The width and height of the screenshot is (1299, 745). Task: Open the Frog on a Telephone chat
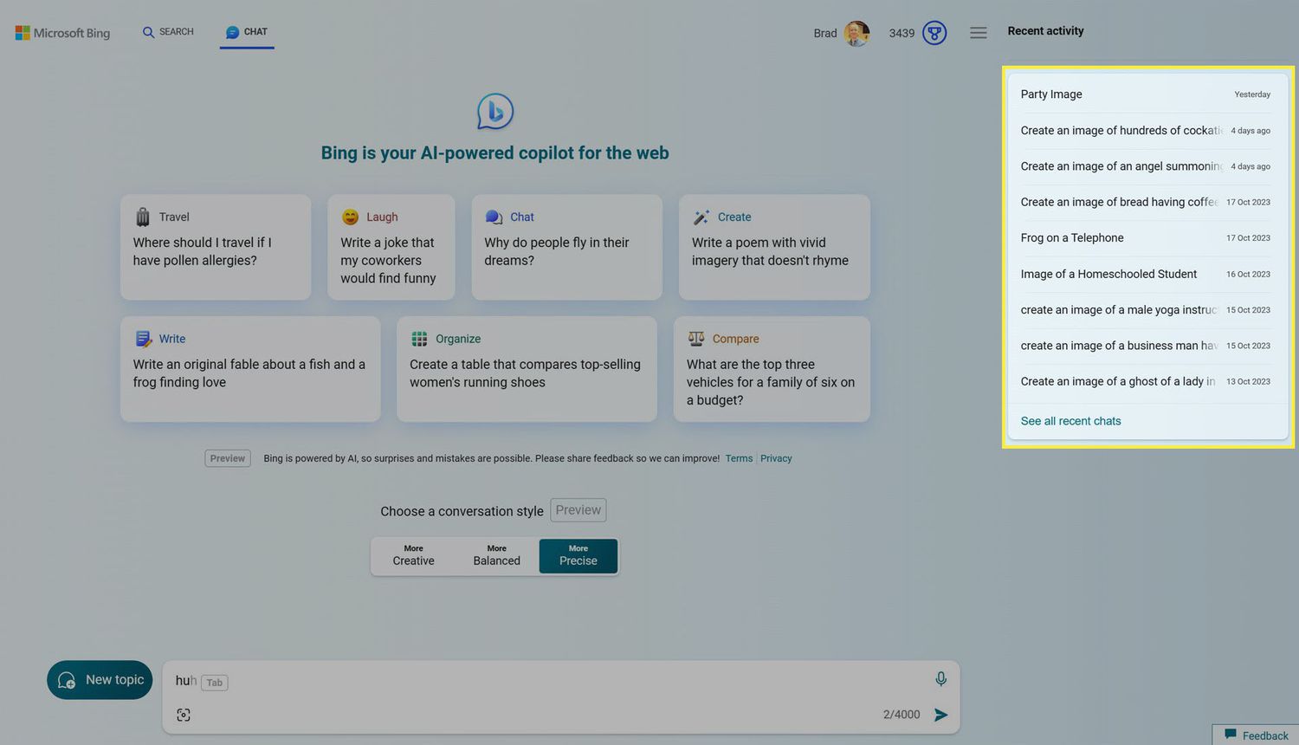coord(1072,238)
